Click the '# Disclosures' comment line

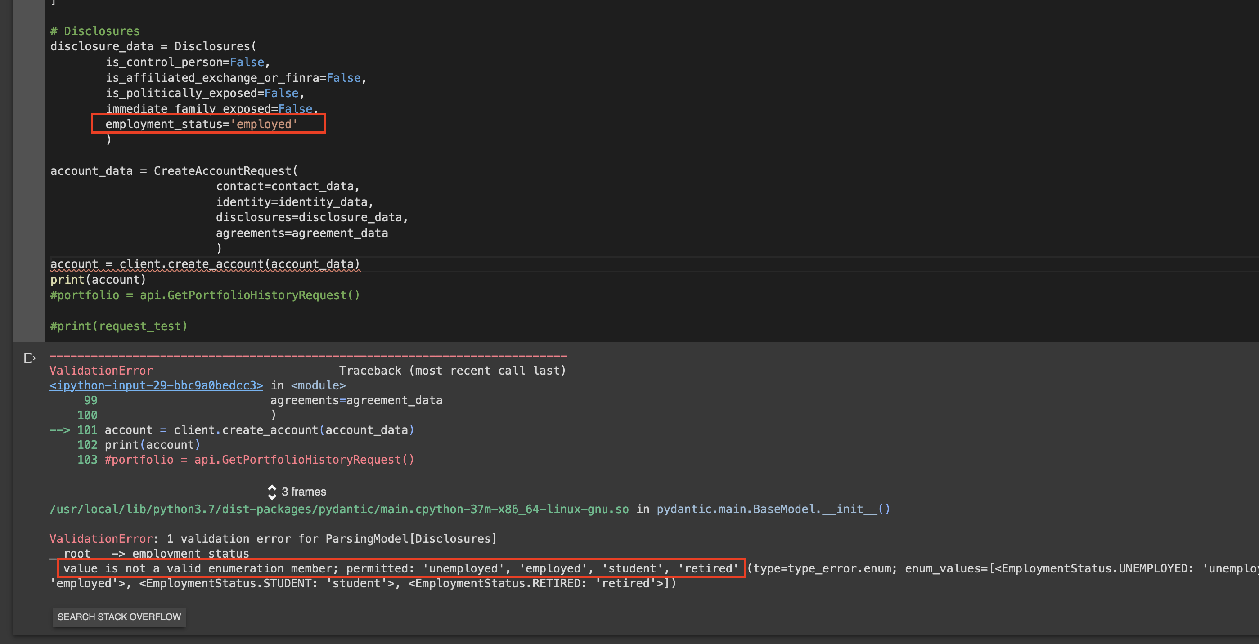point(95,31)
